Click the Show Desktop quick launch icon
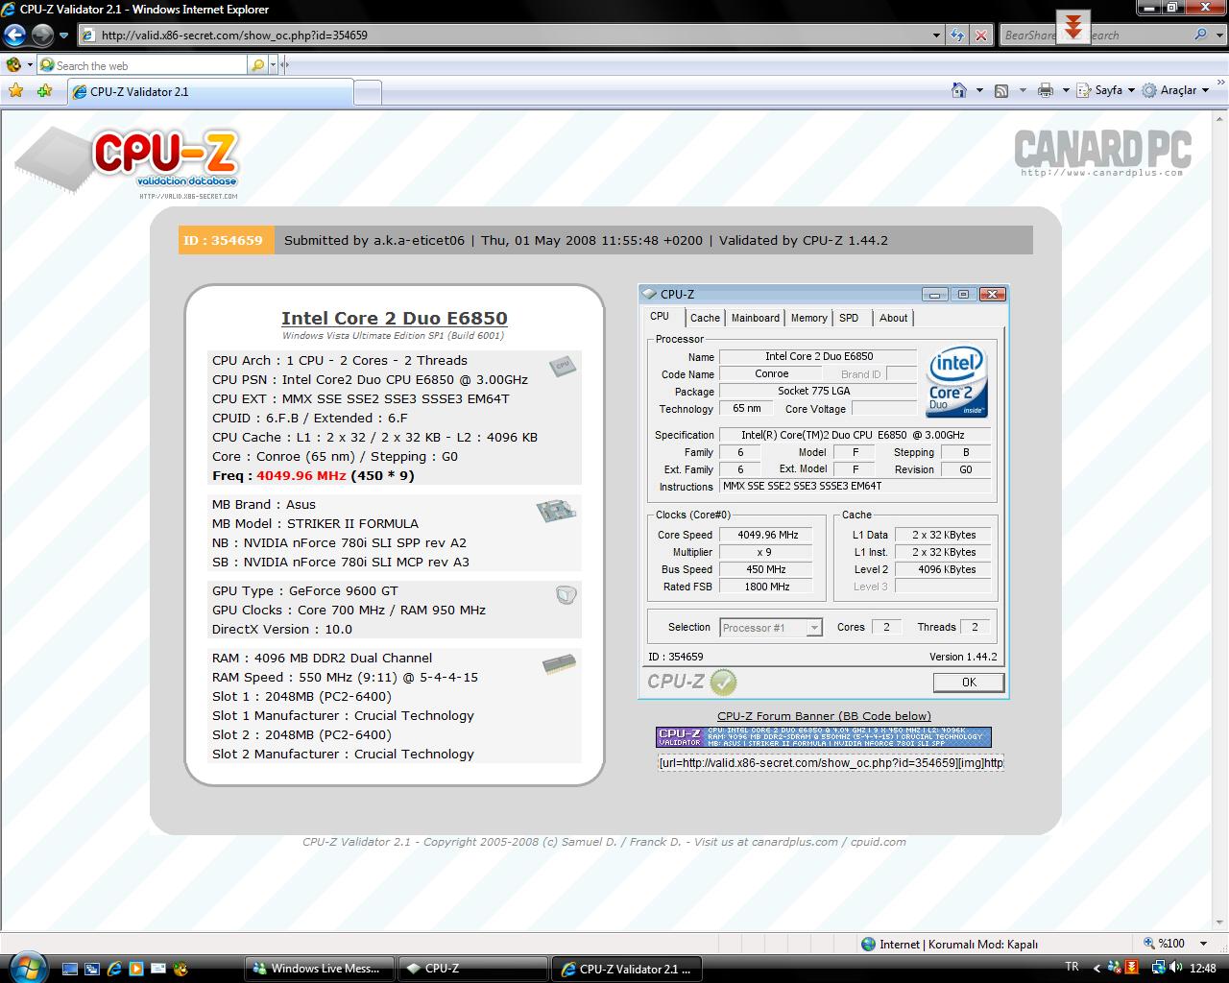 (x=70, y=969)
